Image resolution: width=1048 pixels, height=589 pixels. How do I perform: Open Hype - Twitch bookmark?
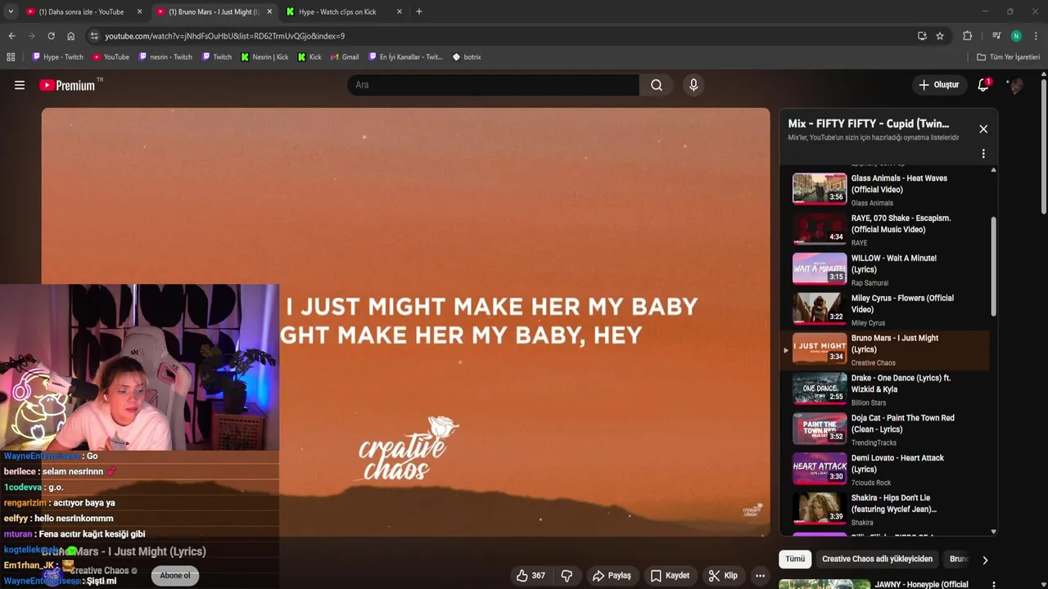(57, 57)
